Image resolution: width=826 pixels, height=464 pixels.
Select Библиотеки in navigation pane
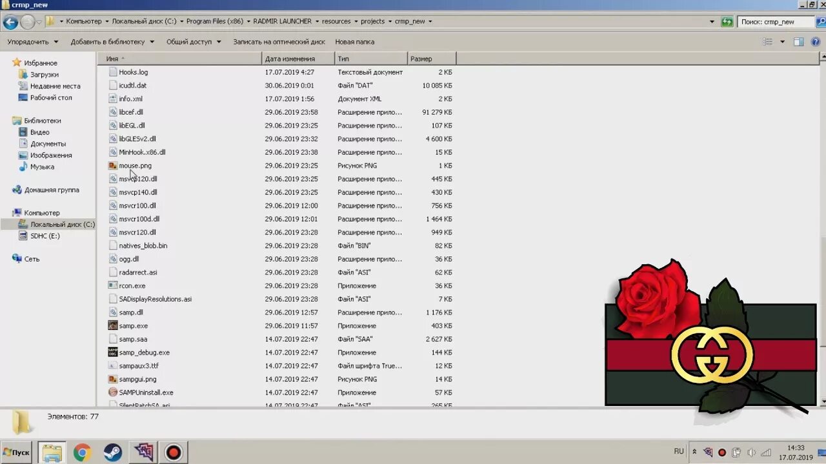[43, 121]
